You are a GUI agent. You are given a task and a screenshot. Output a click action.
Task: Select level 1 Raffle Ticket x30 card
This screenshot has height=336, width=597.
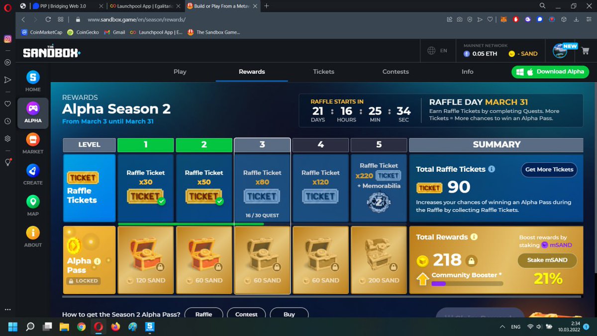click(146, 188)
